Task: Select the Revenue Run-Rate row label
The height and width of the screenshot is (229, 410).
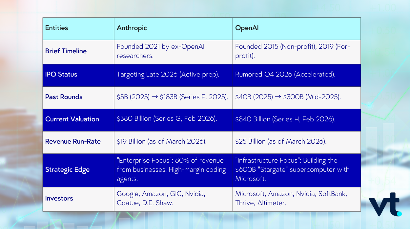Action: coord(73,141)
